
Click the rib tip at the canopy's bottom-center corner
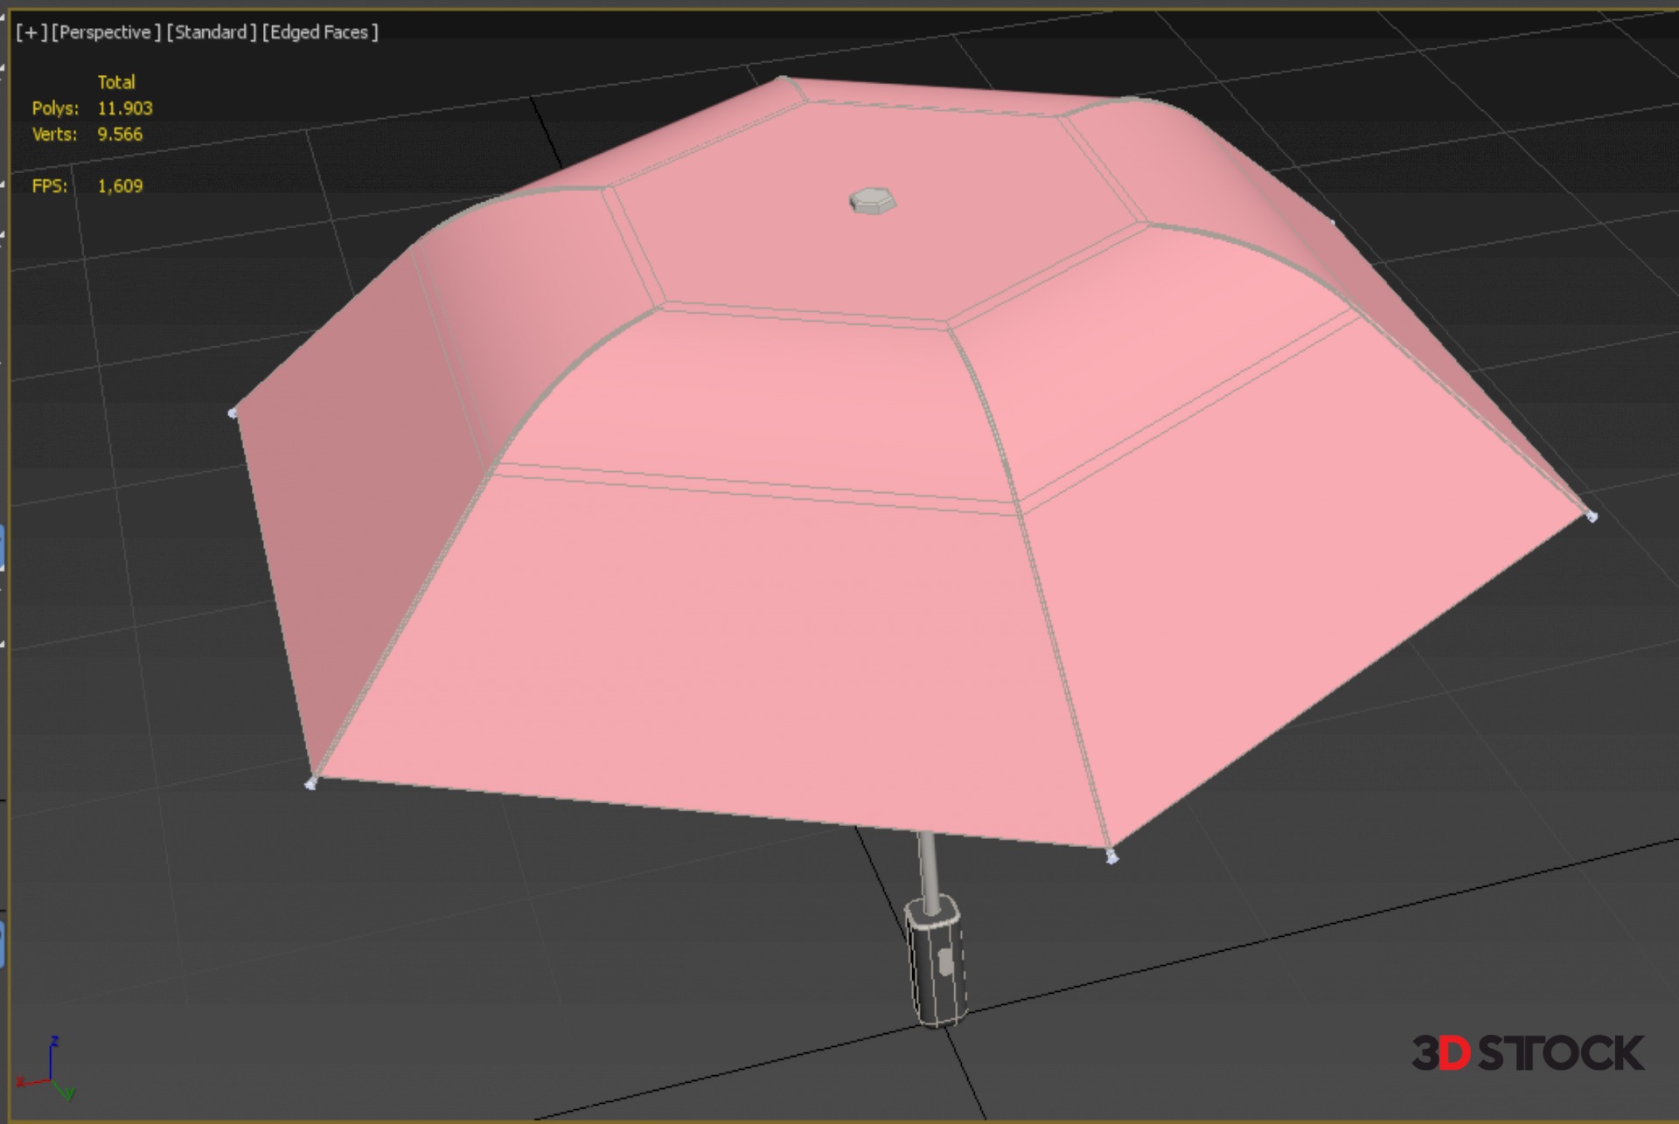point(1111,857)
